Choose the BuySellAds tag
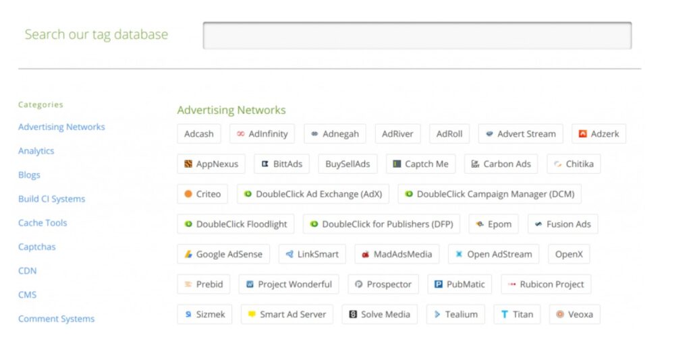The image size is (691, 343). pos(348,164)
